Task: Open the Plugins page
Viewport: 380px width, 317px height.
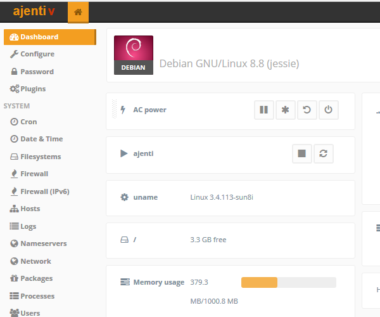Action: (x=28, y=89)
